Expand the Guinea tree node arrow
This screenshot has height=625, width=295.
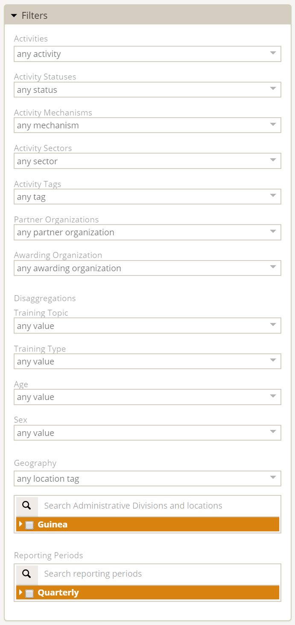pos(20,524)
